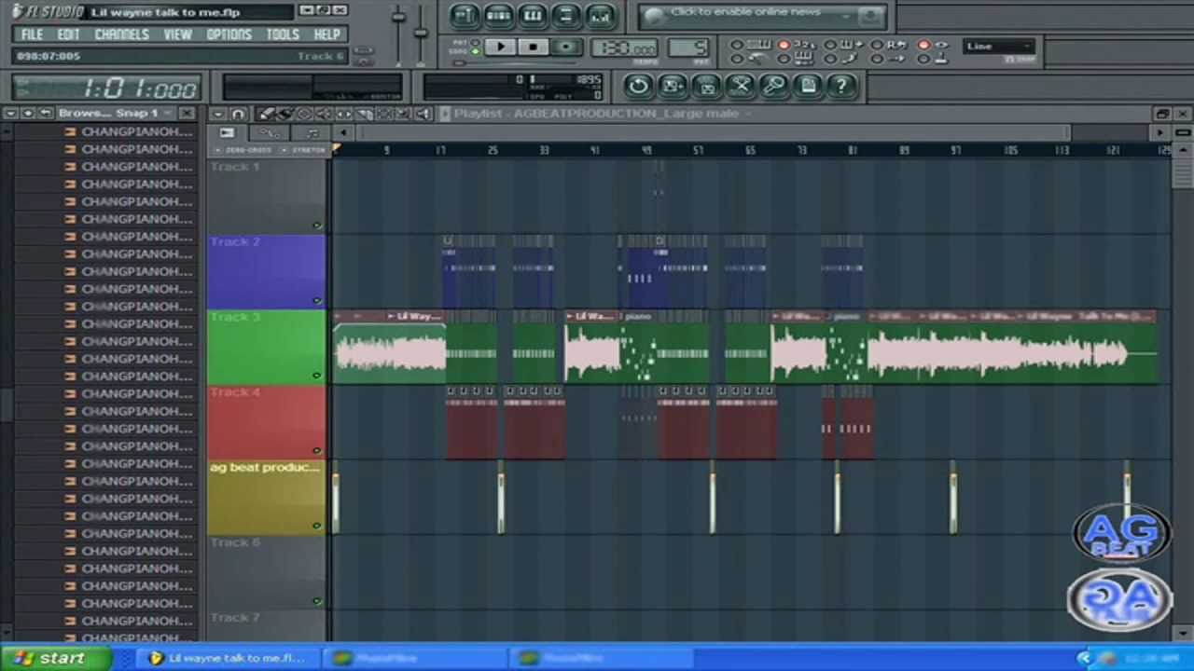Select the playlist Slice tool
1194x671 pixels.
364,114
